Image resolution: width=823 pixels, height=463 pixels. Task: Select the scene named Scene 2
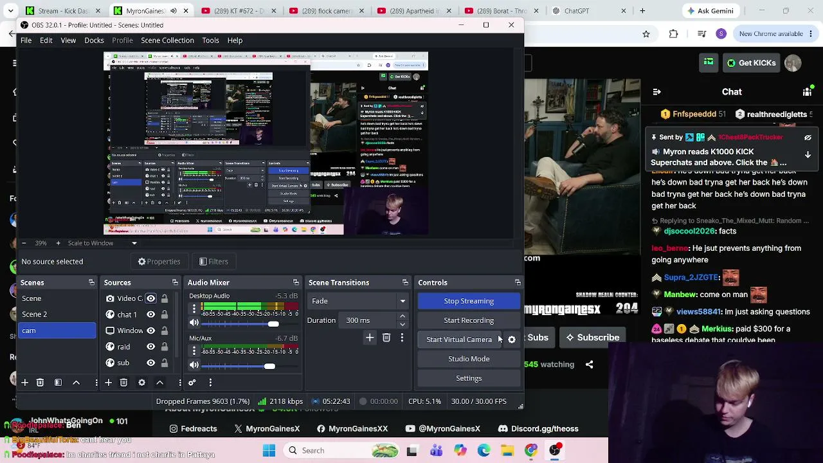click(57, 314)
